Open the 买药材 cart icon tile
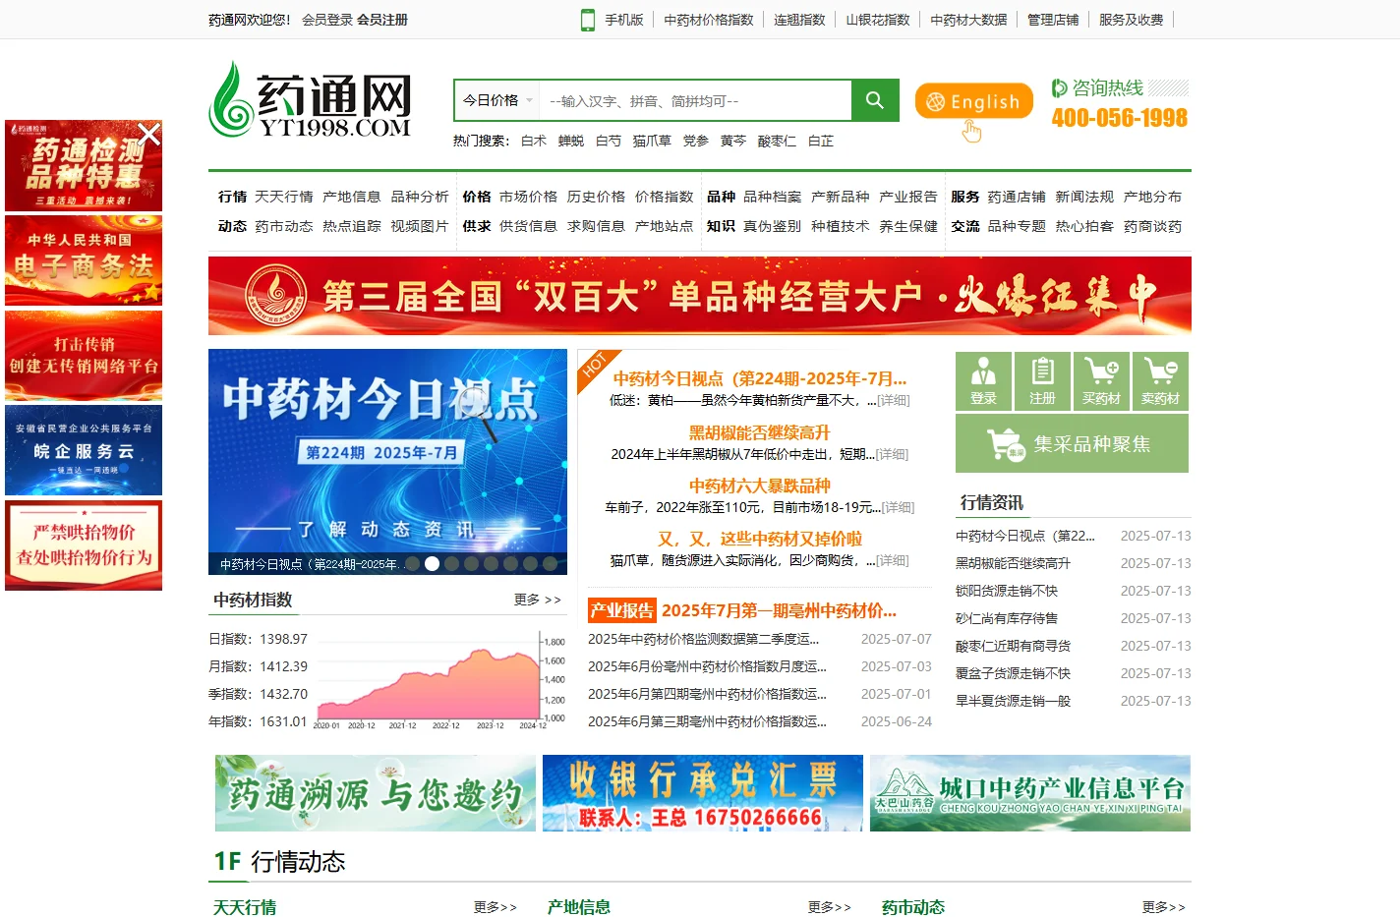This screenshot has height=917, width=1400. [x=1101, y=381]
